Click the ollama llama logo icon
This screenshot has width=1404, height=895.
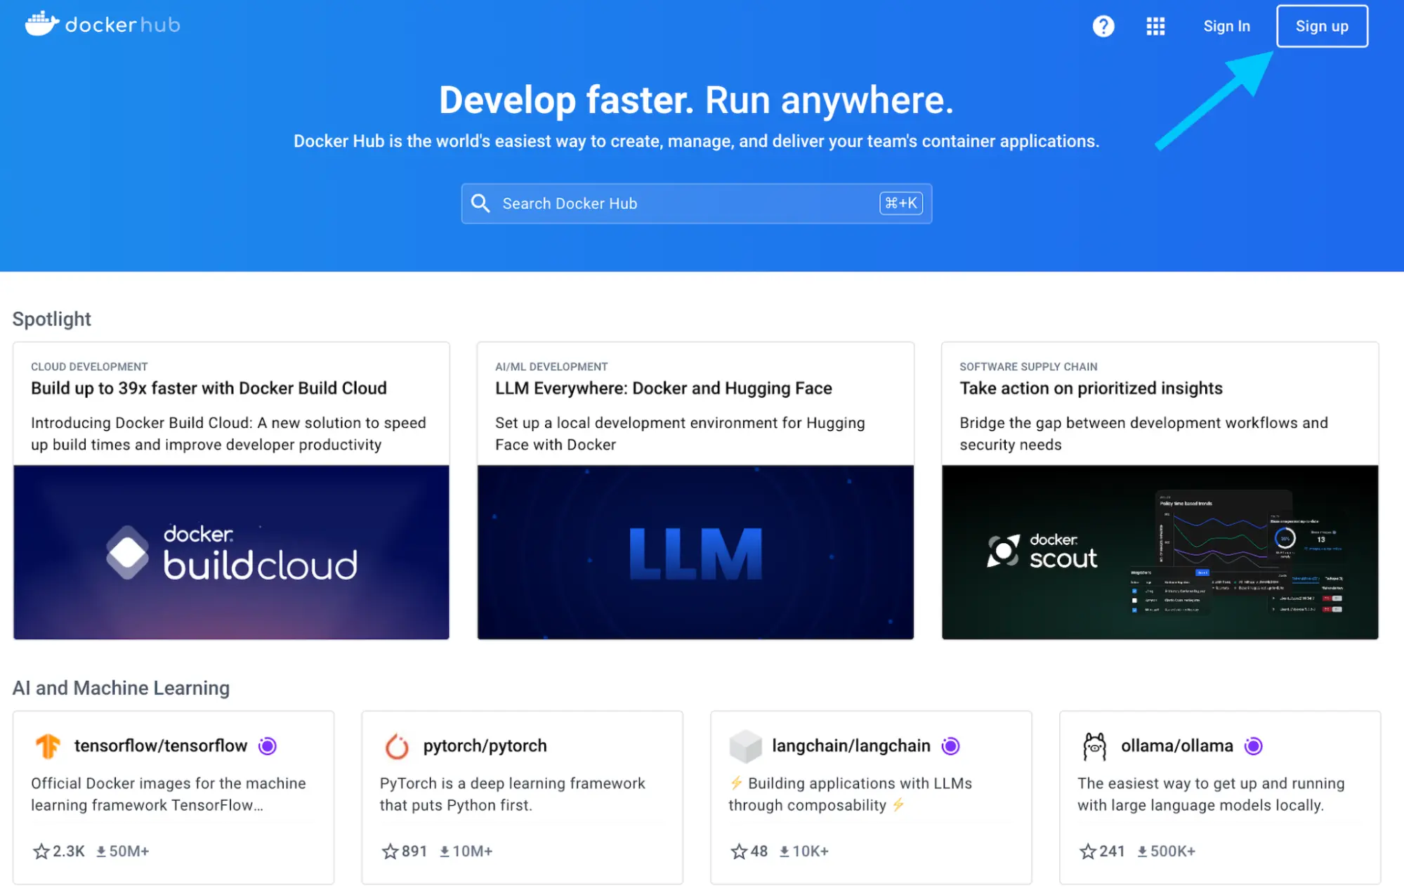(x=1096, y=745)
